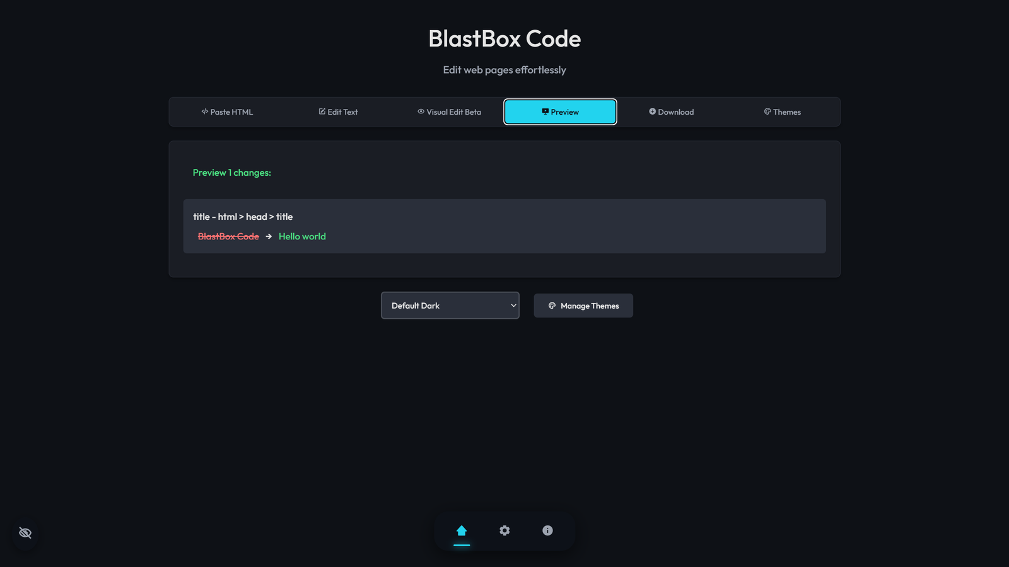Click the pencil icon on Edit Text

[x=322, y=112]
